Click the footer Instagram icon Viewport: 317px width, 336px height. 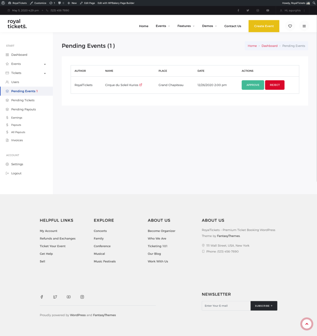click(x=82, y=297)
